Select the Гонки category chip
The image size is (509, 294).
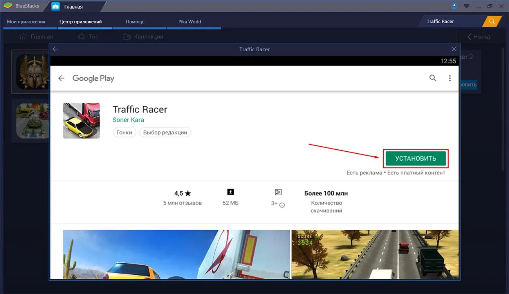point(125,132)
